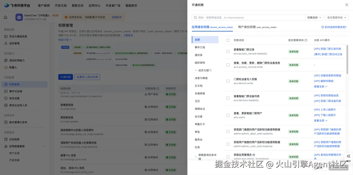Switch to 用户身份权限 tab
This screenshot has width=353, height=175.
coord(257,27)
